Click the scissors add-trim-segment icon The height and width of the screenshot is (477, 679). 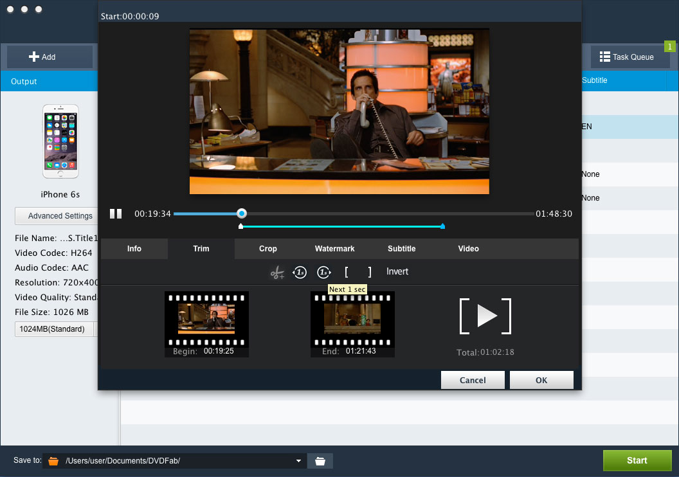(x=277, y=273)
